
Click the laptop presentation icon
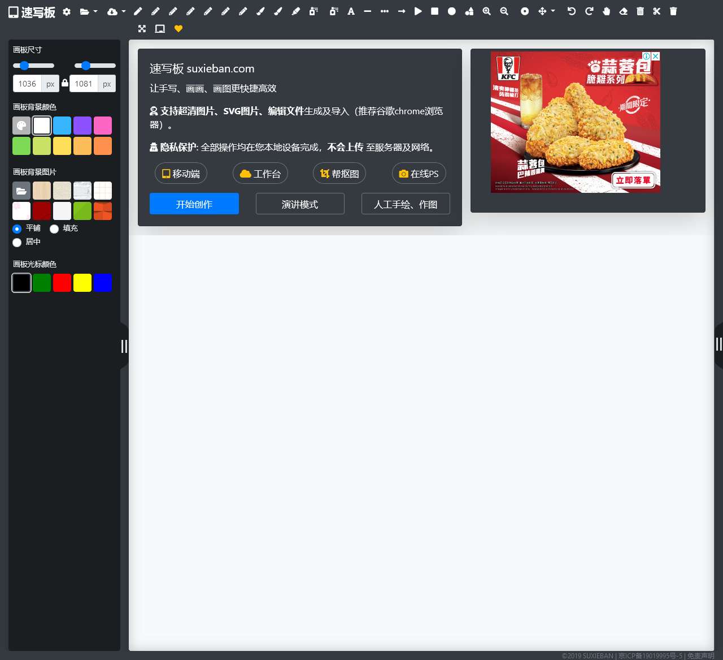(x=160, y=29)
